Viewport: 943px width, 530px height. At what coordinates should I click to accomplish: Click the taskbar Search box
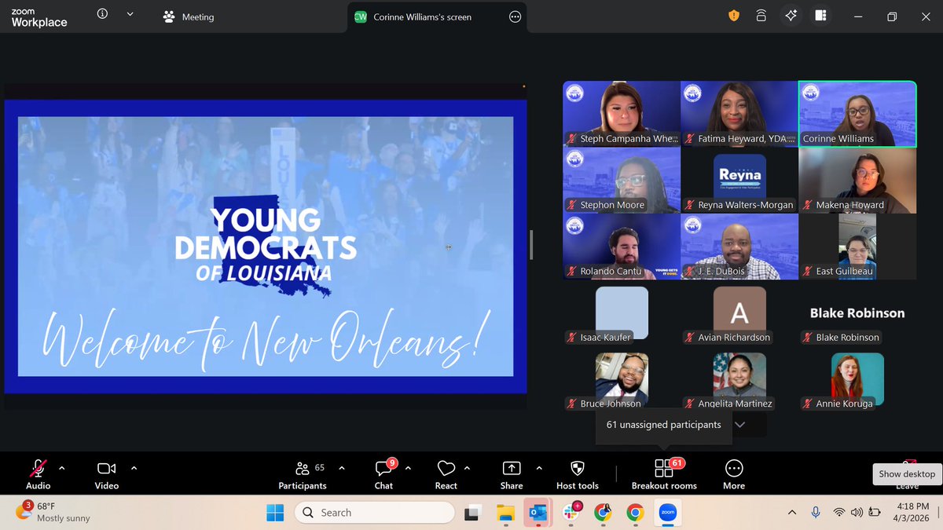point(374,513)
